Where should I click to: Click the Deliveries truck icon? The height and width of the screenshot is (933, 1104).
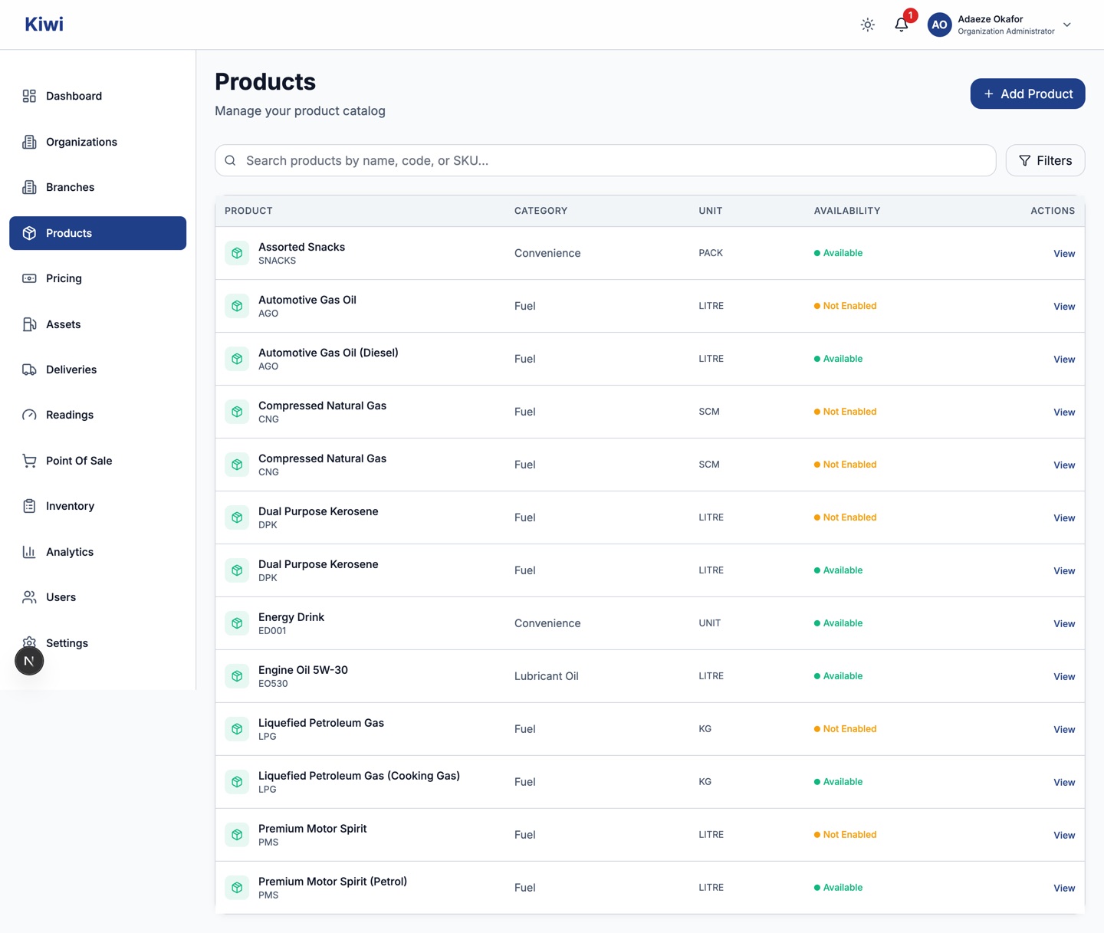[x=29, y=370]
